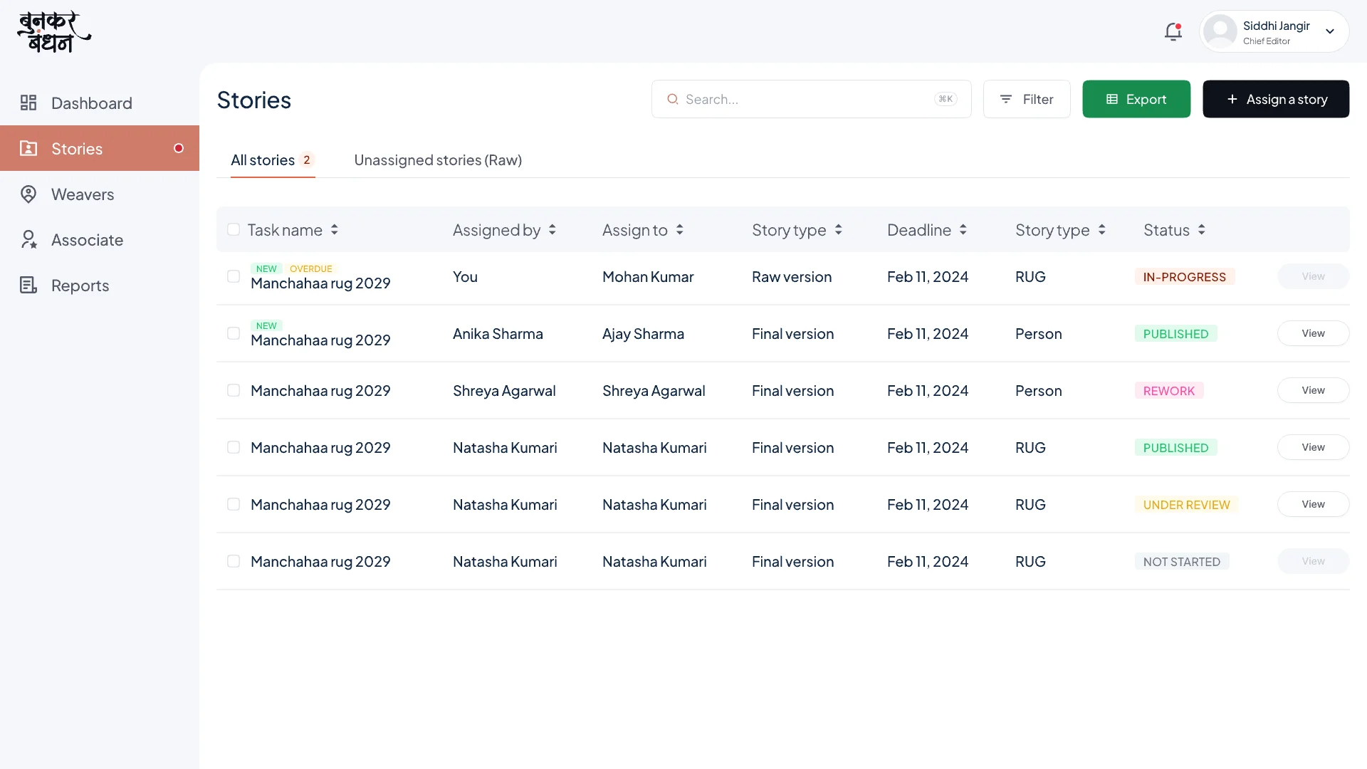Sort by the Deadline column arrows
Screen dimensions: 1367x769
coord(963,230)
